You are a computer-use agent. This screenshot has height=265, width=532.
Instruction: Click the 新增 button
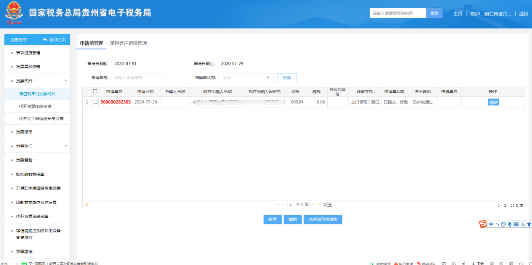(x=272, y=219)
